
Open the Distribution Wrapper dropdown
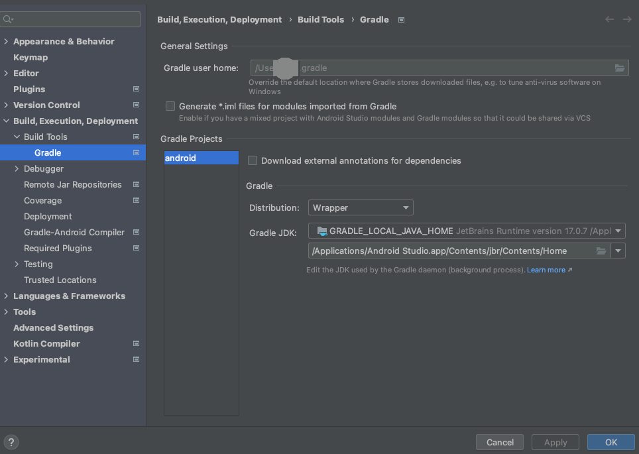361,207
